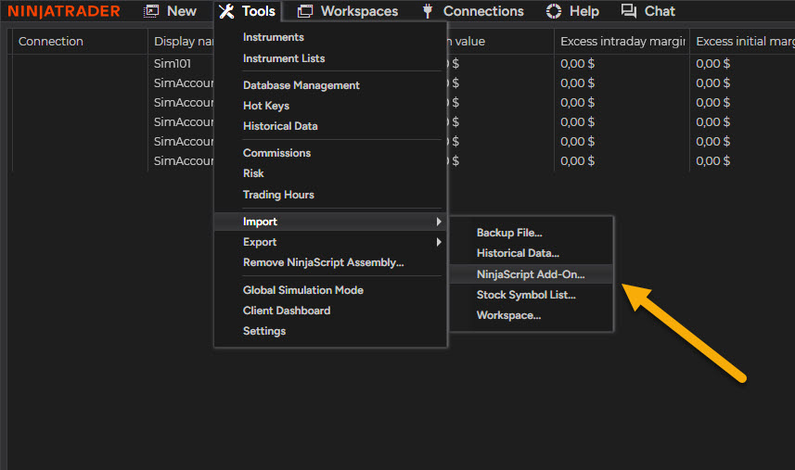This screenshot has height=470, width=795.
Task: Choose Hot Keys menu entry
Action: pos(266,106)
